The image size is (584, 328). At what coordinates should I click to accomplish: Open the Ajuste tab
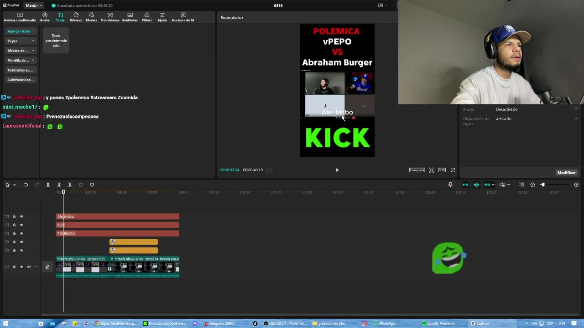click(162, 17)
